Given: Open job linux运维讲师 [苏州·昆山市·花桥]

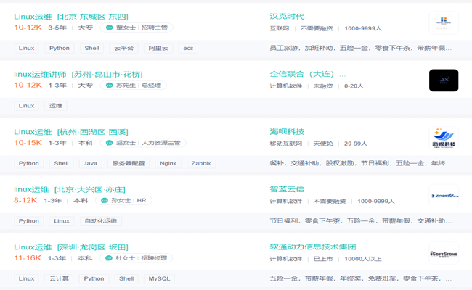Looking at the screenshot, I should point(78,74).
